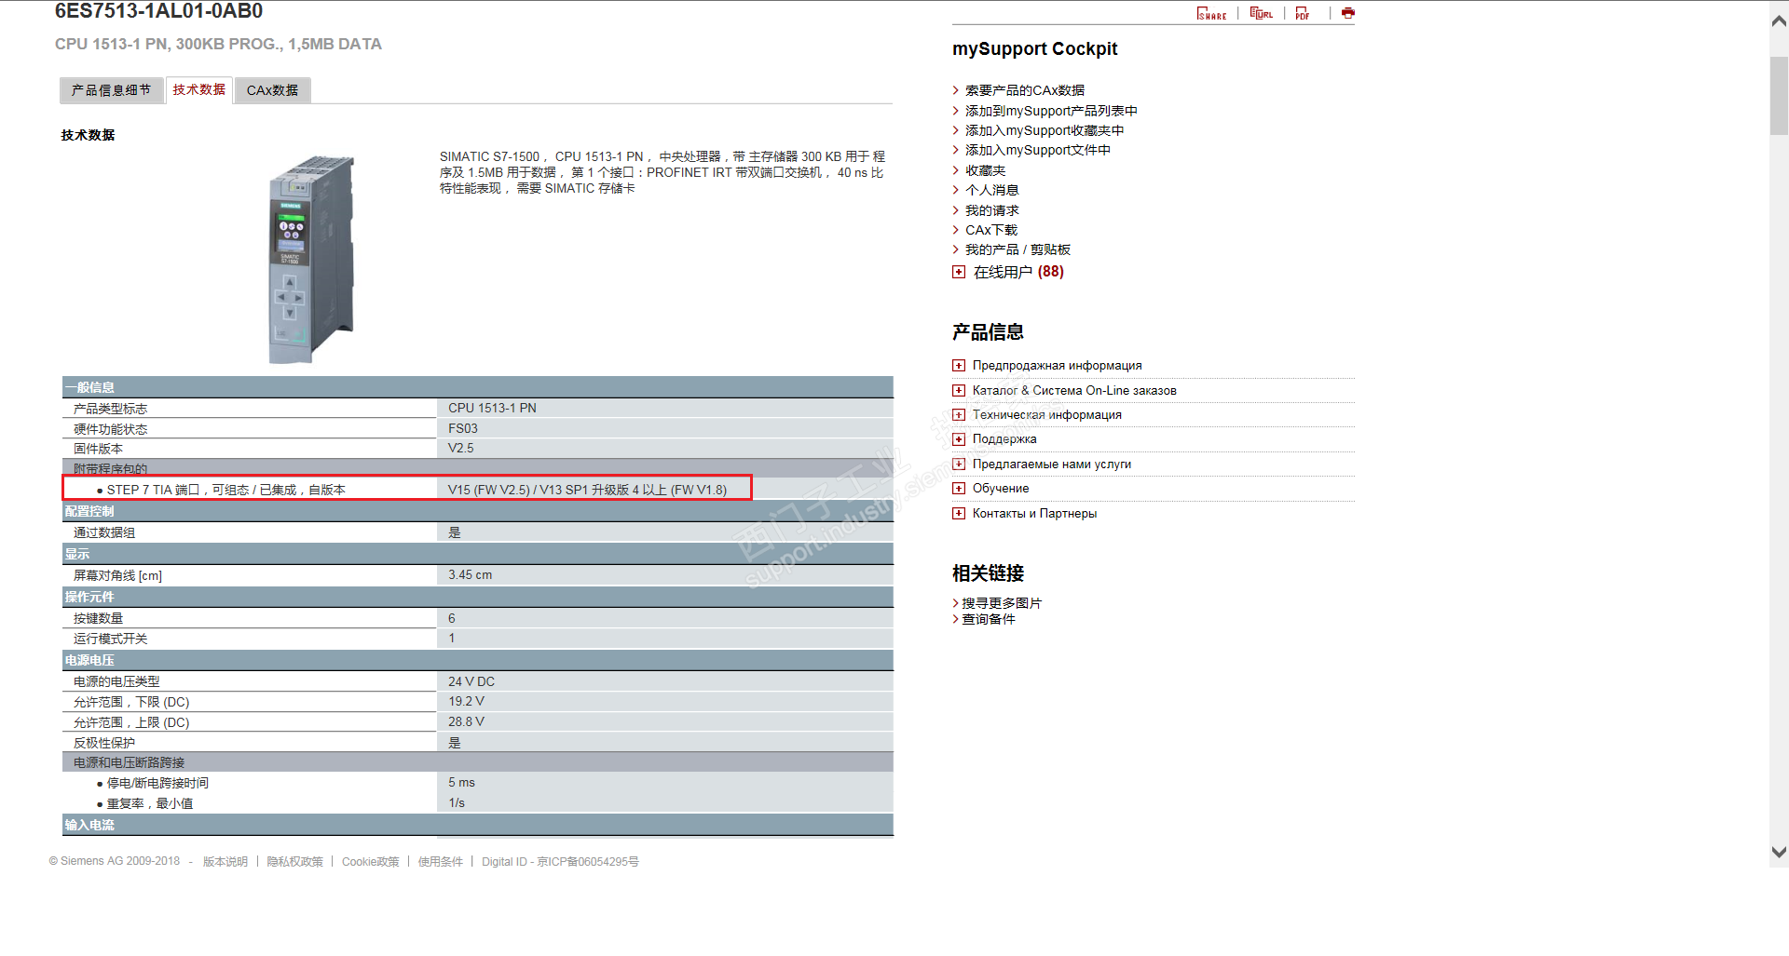Screen dimensions: 1789x956
Task: Click 添加入mySupport收藏夹中
Action: 1045,130
